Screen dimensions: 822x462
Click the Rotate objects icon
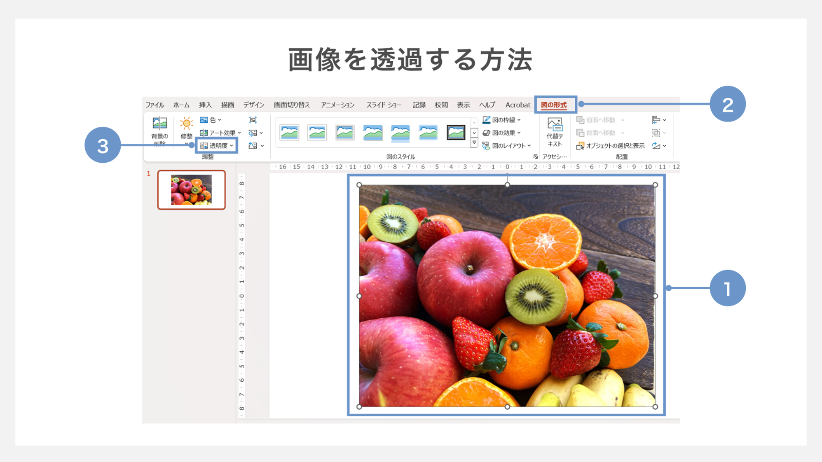pos(656,146)
